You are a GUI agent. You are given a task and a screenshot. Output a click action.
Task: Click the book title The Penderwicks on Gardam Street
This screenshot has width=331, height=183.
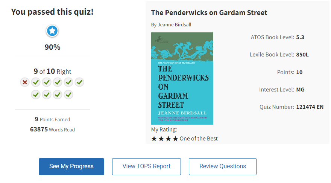[x=209, y=12]
